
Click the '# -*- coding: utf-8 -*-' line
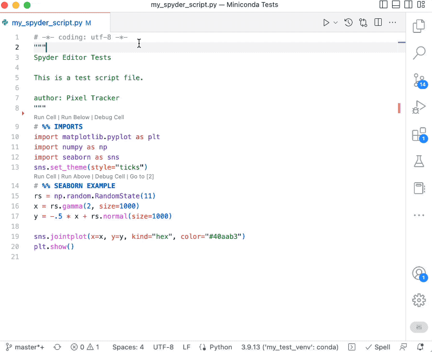tap(80, 37)
